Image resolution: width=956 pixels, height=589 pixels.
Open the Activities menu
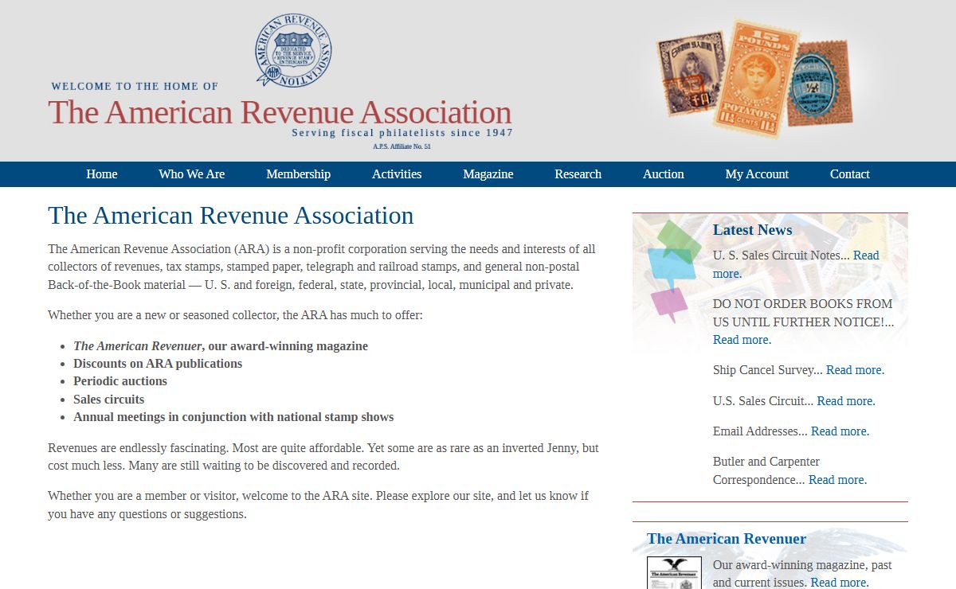[x=397, y=174]
